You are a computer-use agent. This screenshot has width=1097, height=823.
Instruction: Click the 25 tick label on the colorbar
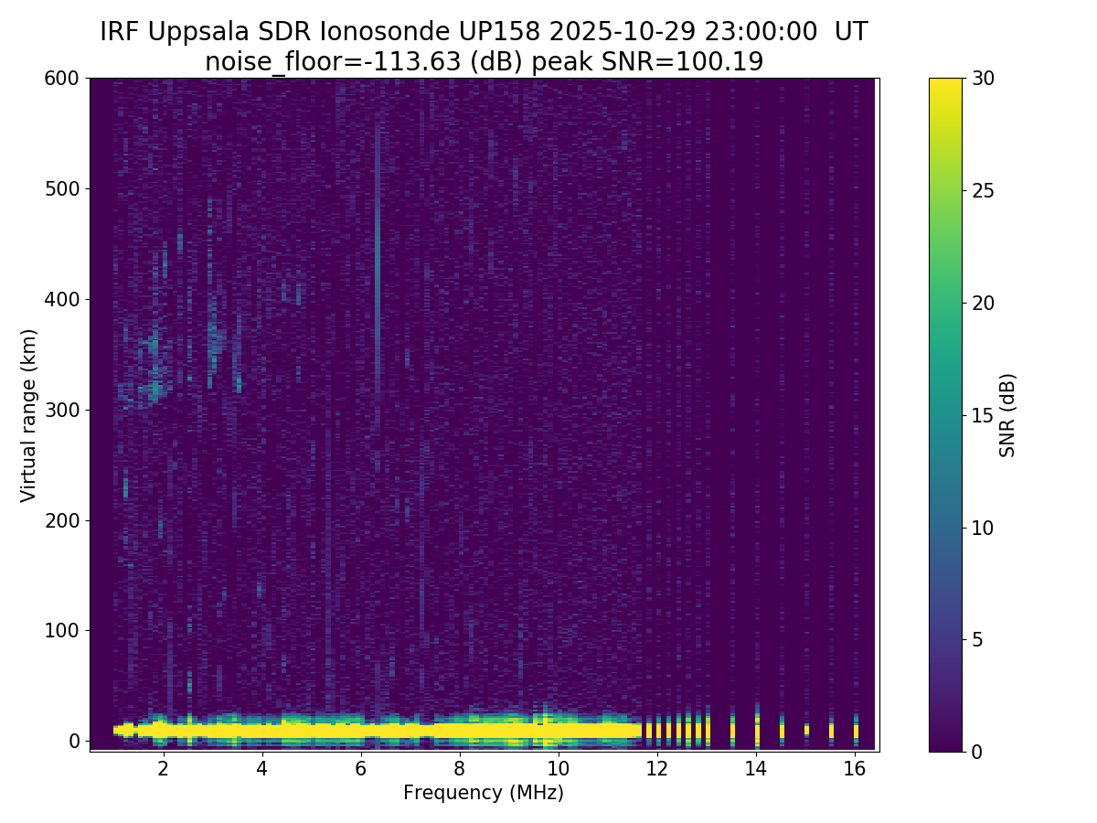pos(982,190)
